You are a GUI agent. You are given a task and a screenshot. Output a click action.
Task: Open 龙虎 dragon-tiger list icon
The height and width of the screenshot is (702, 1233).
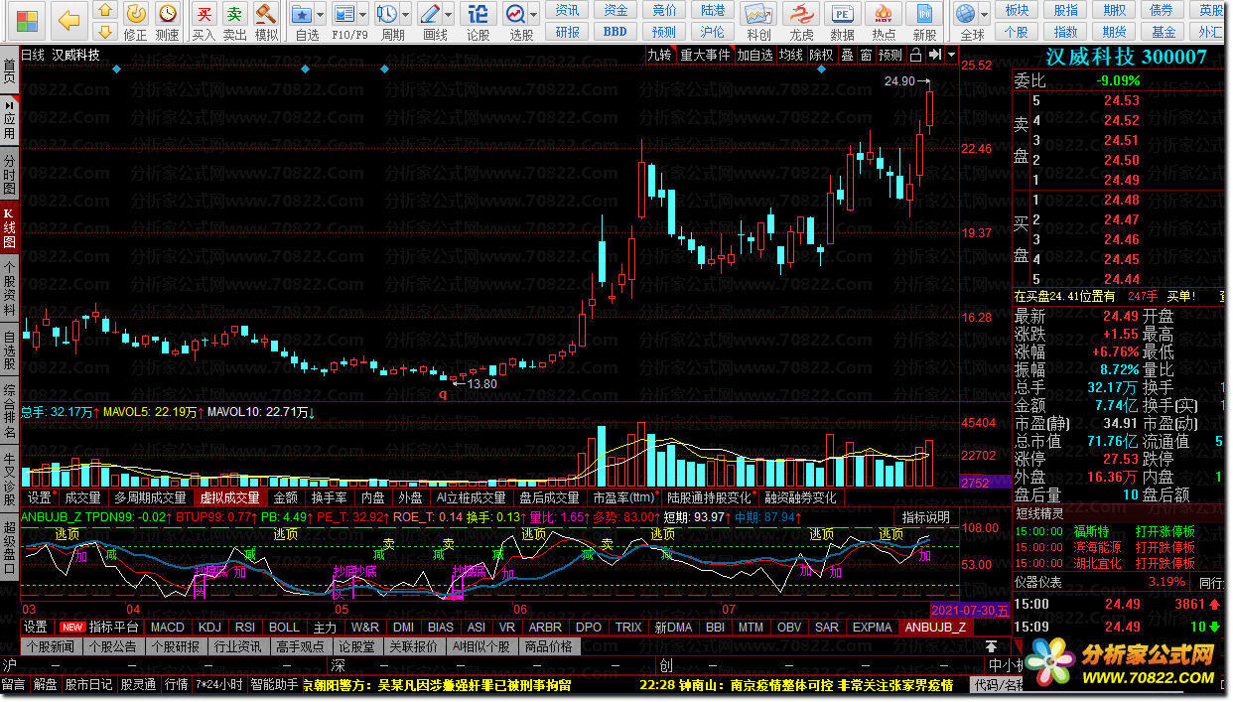(x=801, y=14)
